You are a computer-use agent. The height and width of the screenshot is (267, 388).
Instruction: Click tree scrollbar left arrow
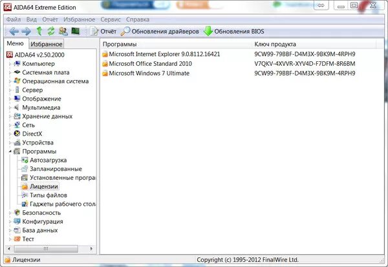[x=9, y=249]
